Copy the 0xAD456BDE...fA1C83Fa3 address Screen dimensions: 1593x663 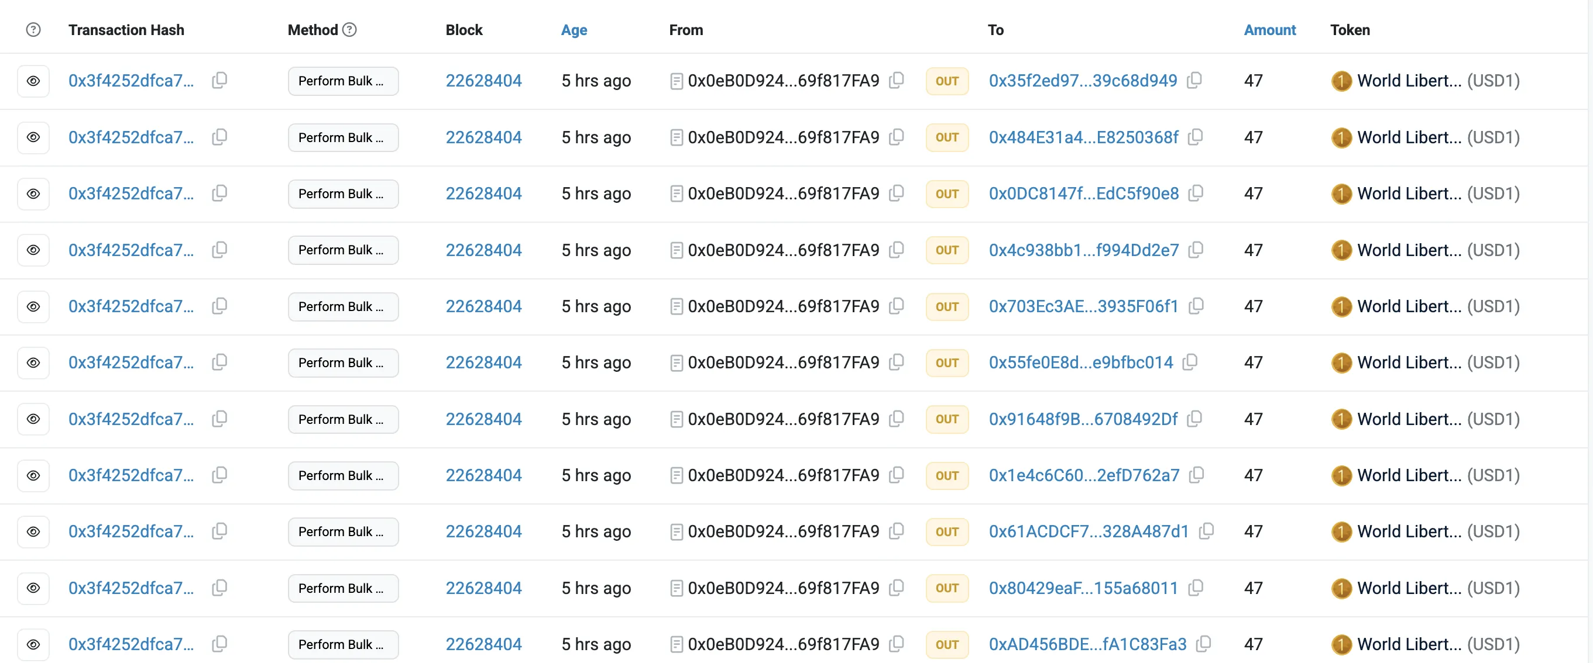(x=1203, y=643)
